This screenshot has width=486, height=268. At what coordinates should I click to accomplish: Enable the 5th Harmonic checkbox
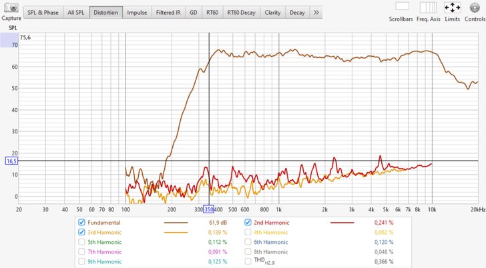tap(81, 242)
